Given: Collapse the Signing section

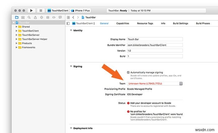Looking at the screenshot, I should click(71, 66).
